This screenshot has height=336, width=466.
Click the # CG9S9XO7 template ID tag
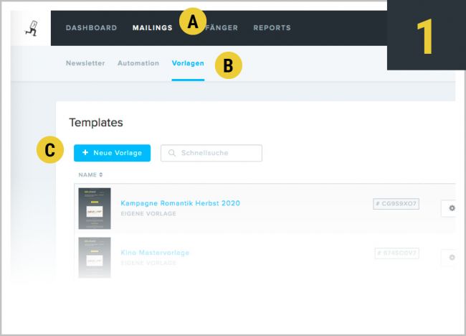[x=396, y=204]
